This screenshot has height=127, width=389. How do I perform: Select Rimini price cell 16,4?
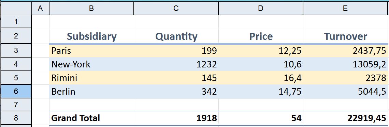click(x=261, y=78)
